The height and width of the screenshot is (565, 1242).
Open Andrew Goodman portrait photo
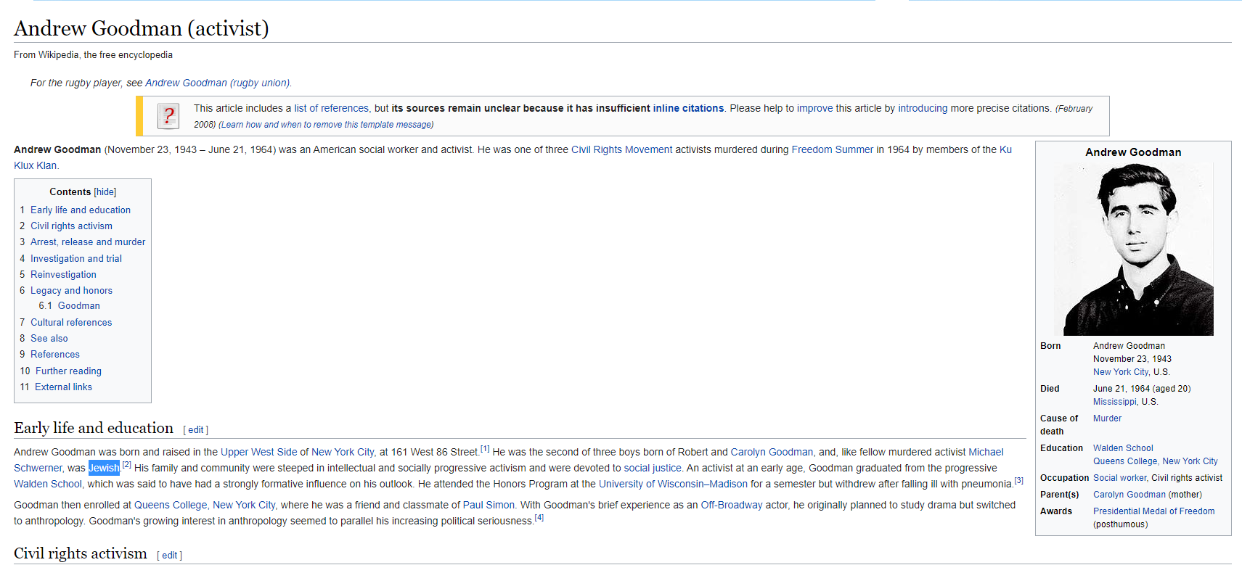(1133, 249)
